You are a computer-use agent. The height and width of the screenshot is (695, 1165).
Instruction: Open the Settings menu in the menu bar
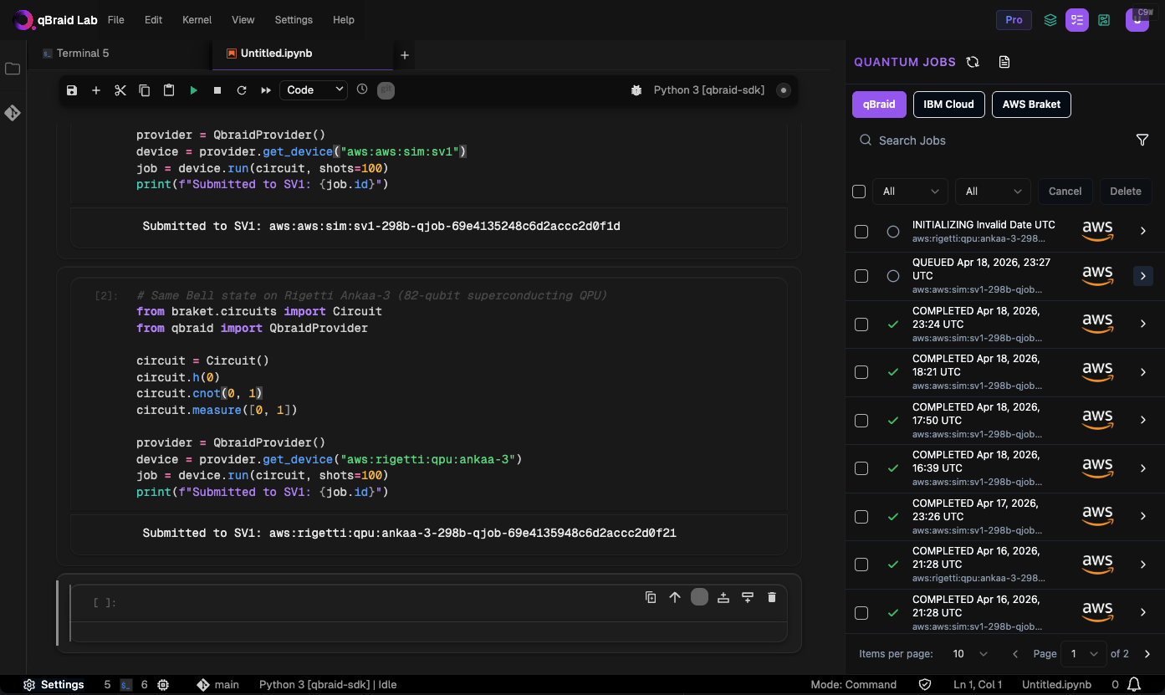pos(294,19)
